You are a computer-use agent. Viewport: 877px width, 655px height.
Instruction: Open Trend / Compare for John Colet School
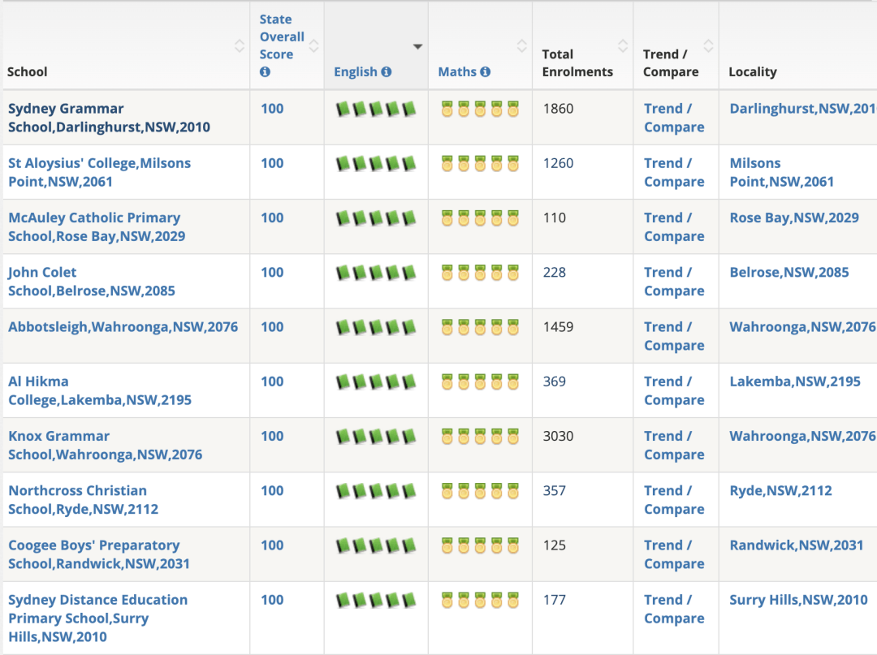(x=674, y=282)
